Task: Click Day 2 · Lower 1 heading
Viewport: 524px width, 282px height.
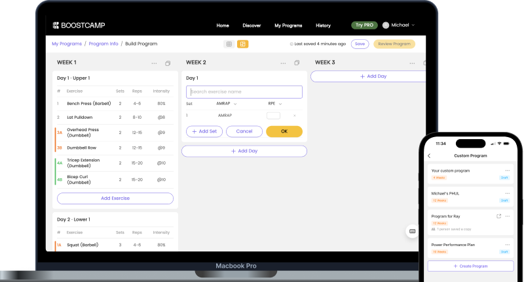Action: pyautogui.click(x=73, y=219)
